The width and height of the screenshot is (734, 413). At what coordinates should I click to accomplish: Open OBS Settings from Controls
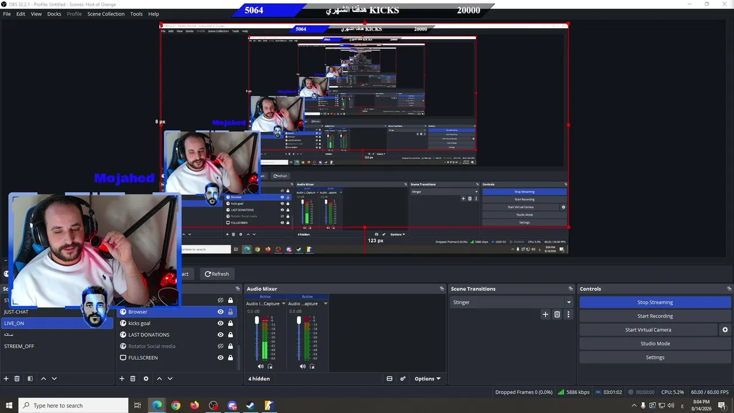pos(655,357)
